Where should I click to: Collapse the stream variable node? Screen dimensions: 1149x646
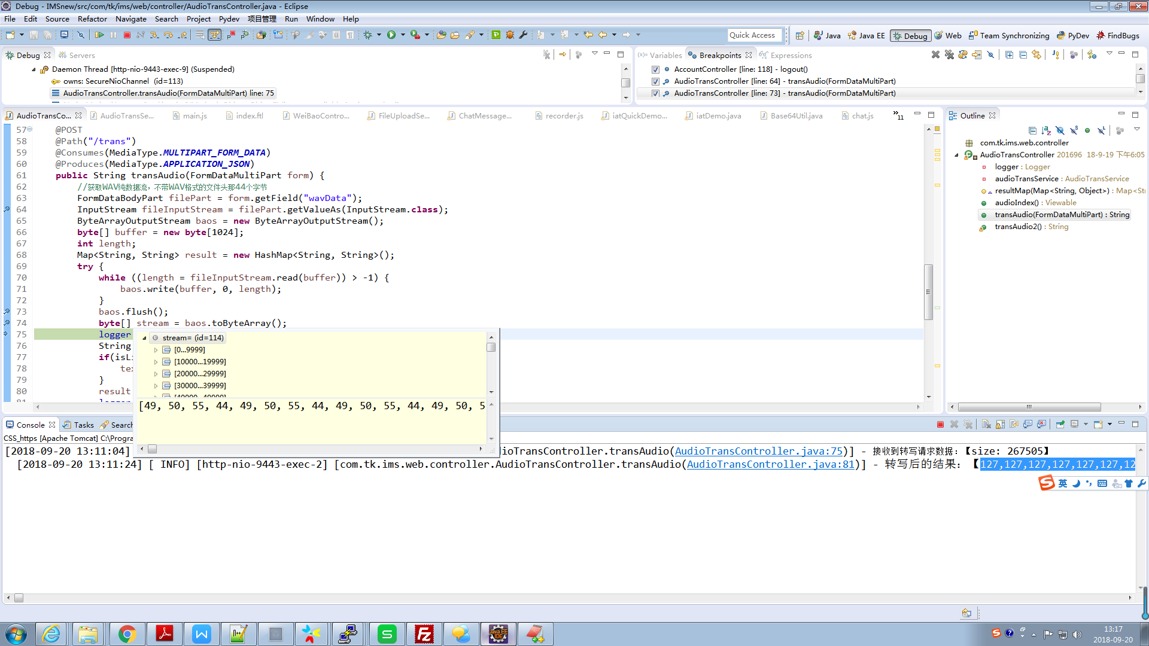coord(144,338)
